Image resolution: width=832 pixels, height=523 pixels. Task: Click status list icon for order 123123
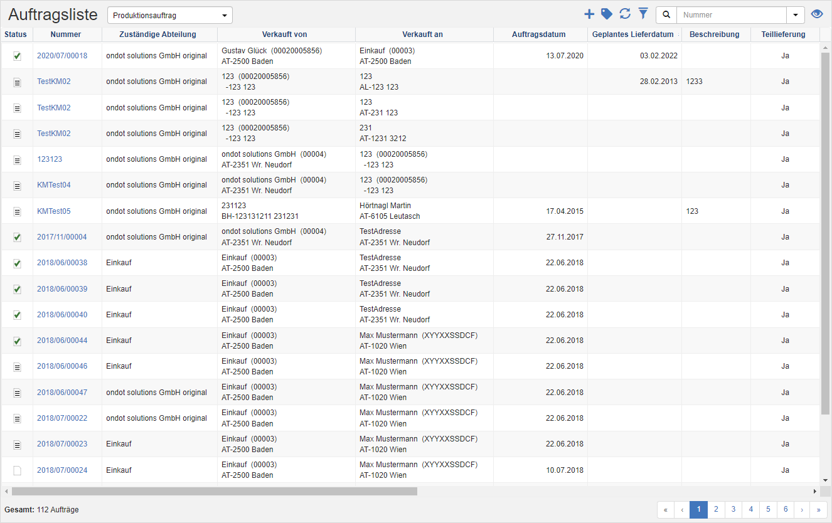pyautogui.click(x=17, y=160)
